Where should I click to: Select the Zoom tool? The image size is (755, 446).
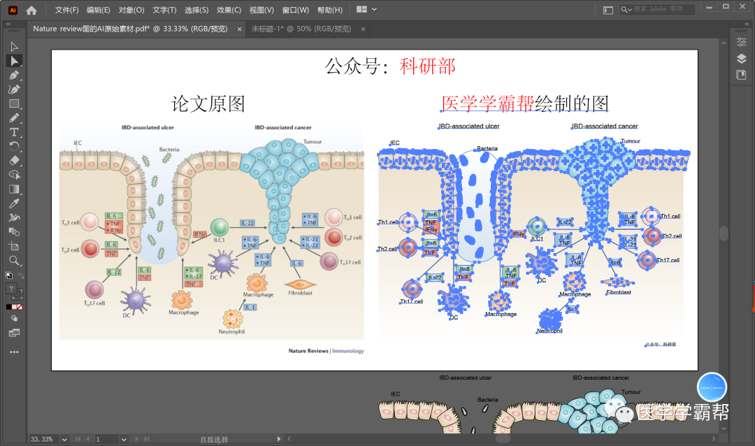(14, 261)
